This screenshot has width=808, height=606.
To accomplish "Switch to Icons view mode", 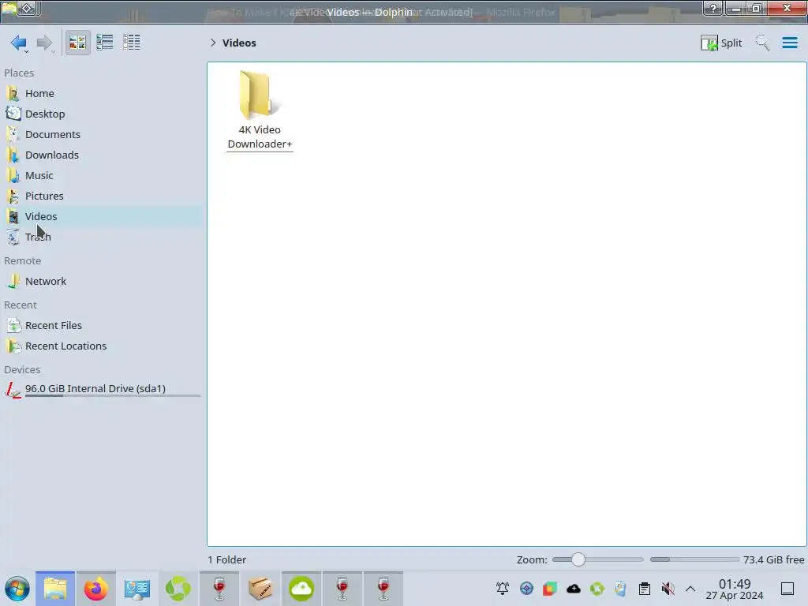I will pyautogui.click(x=77, y=43).
